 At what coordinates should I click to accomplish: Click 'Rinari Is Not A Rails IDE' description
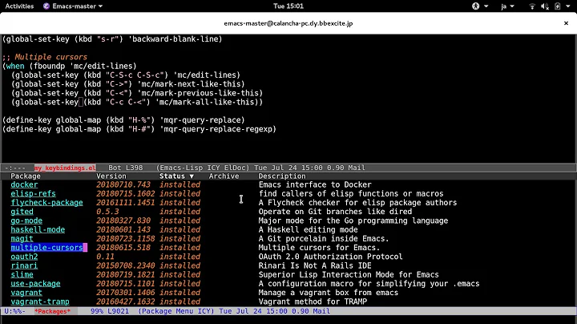(315, 265)
